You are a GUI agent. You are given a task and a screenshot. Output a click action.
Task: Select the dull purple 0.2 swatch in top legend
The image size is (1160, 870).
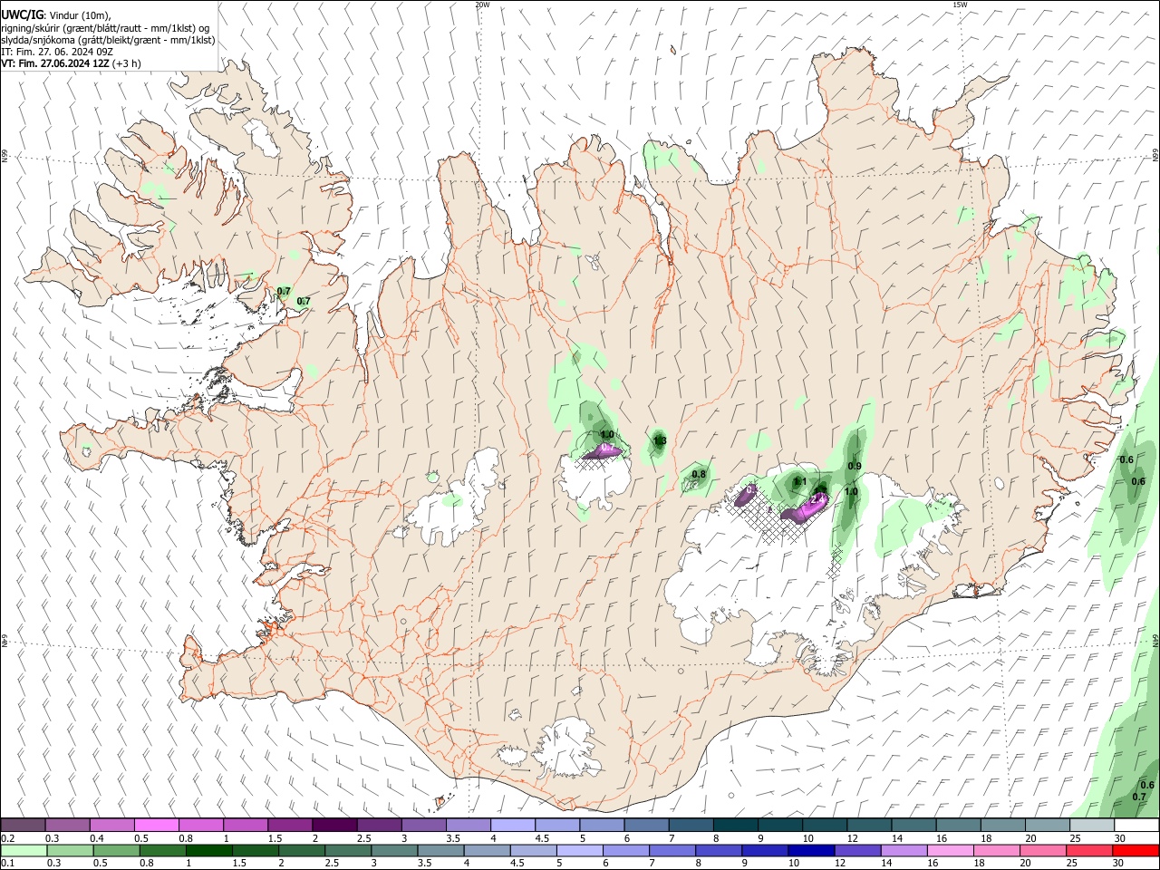click(x=23, y=825)
